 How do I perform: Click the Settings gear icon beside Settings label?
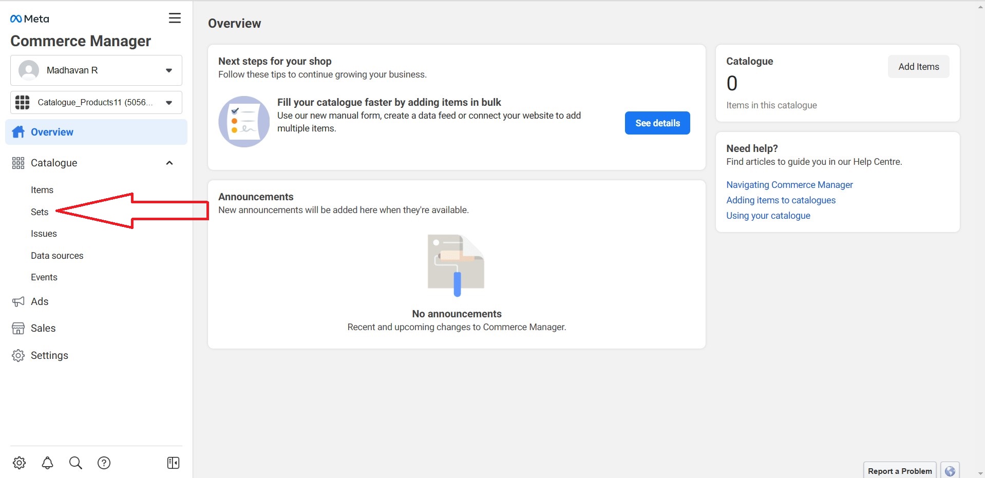(18, 355)
